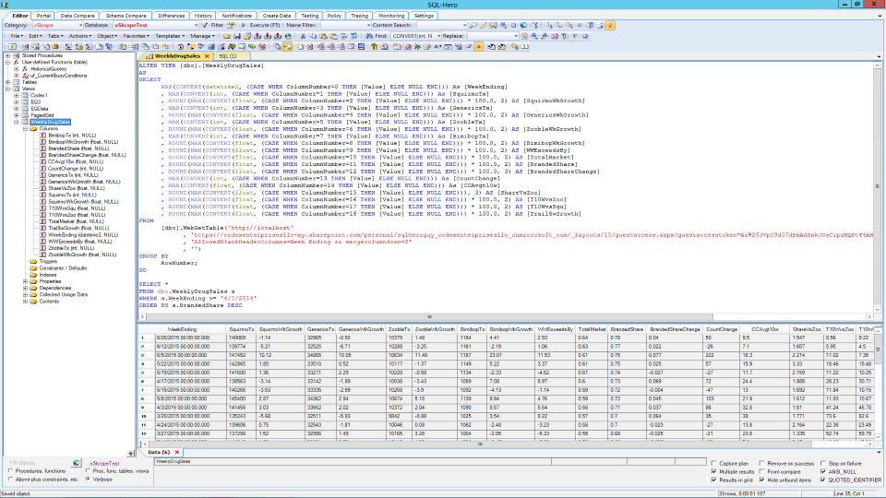Click the orange highlighted record icon

(x=479, y=47)
